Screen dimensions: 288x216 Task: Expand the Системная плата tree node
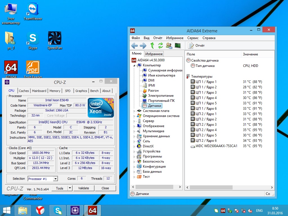coord(134,111)
